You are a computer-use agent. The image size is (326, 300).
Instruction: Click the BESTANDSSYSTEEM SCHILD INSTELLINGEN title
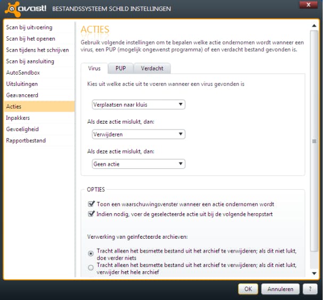tap(111, 9)
